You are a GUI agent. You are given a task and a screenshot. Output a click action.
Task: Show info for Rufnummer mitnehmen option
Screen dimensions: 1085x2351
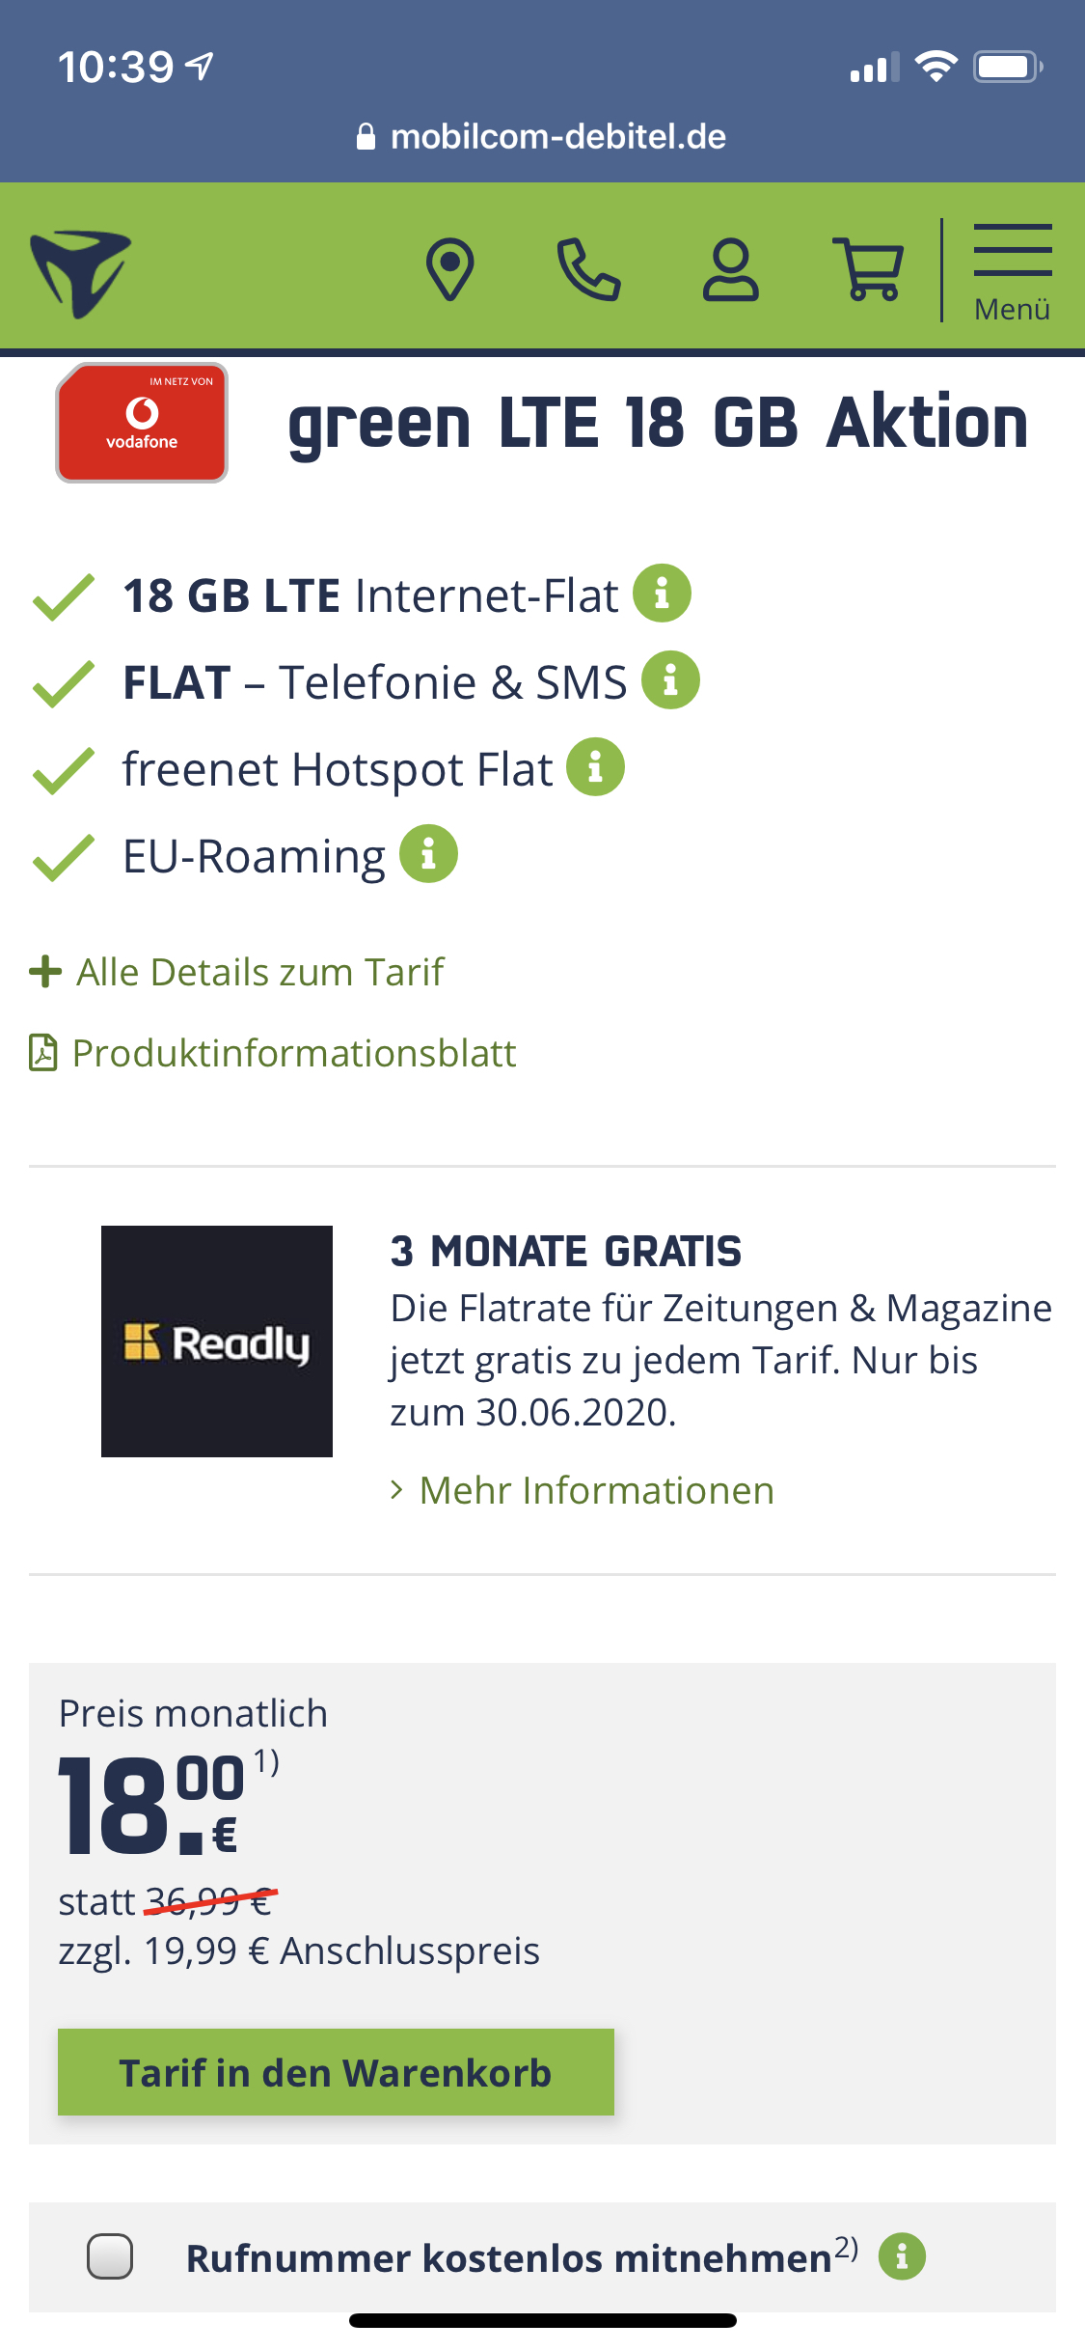click(x=902, y=2256)
